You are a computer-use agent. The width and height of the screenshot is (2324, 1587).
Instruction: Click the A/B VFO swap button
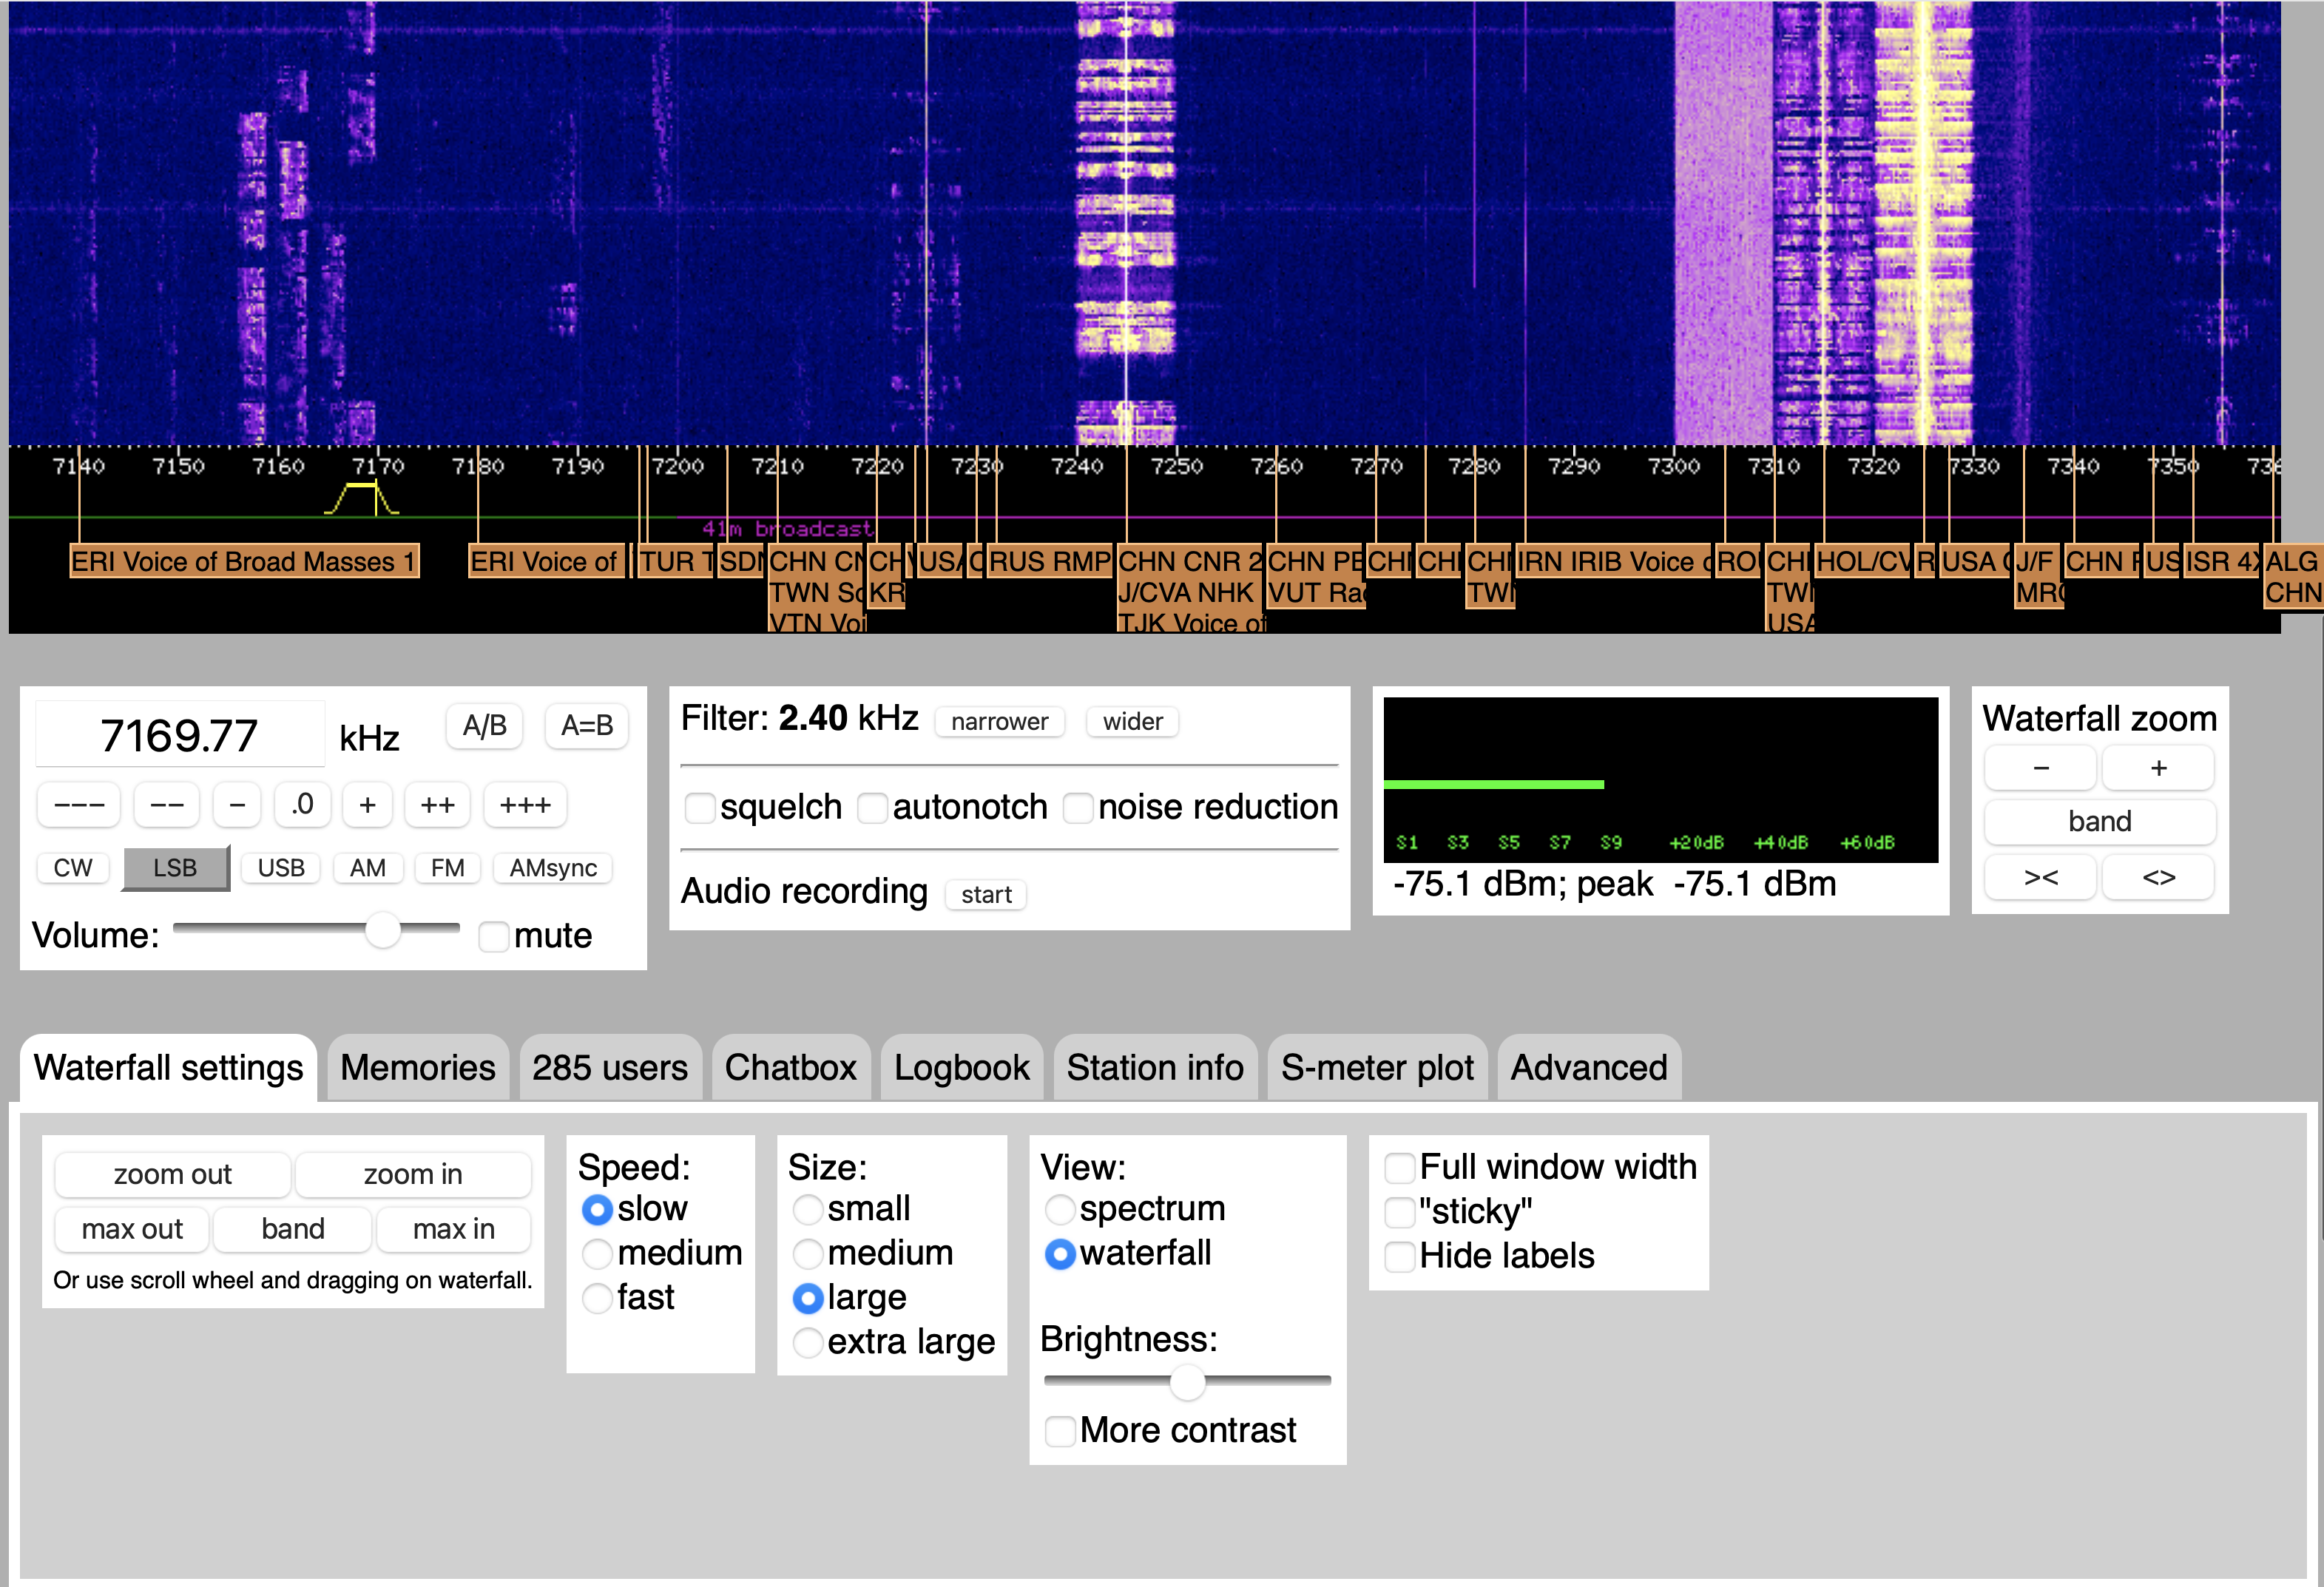(x=485, y=725)
